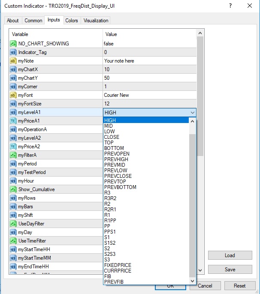Click the myHour integer icon

13,181
